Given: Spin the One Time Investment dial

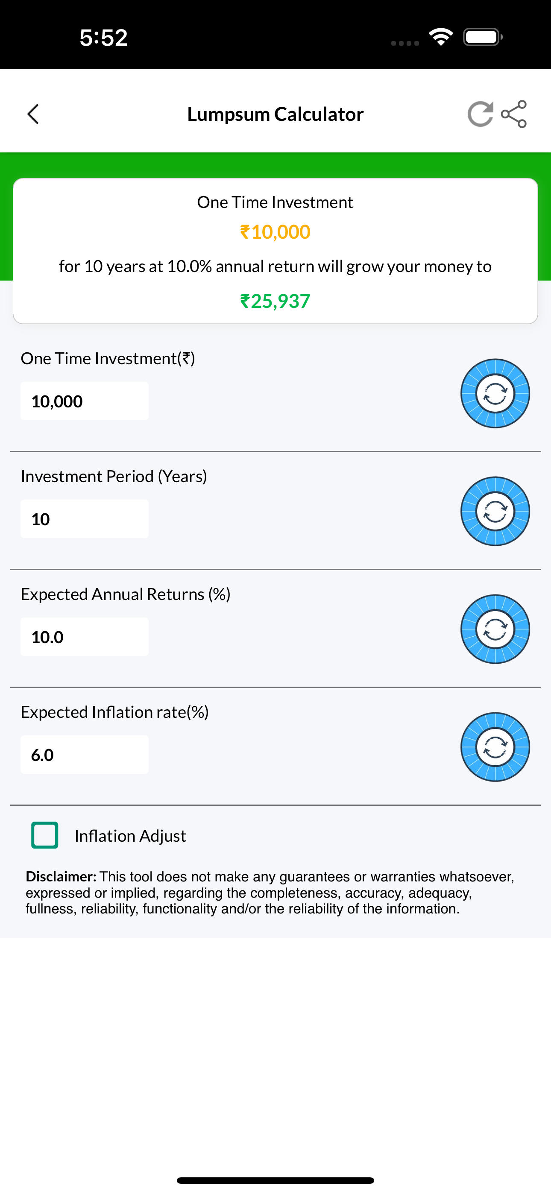Looking at the screenshot, I should (x=495, y=394).
